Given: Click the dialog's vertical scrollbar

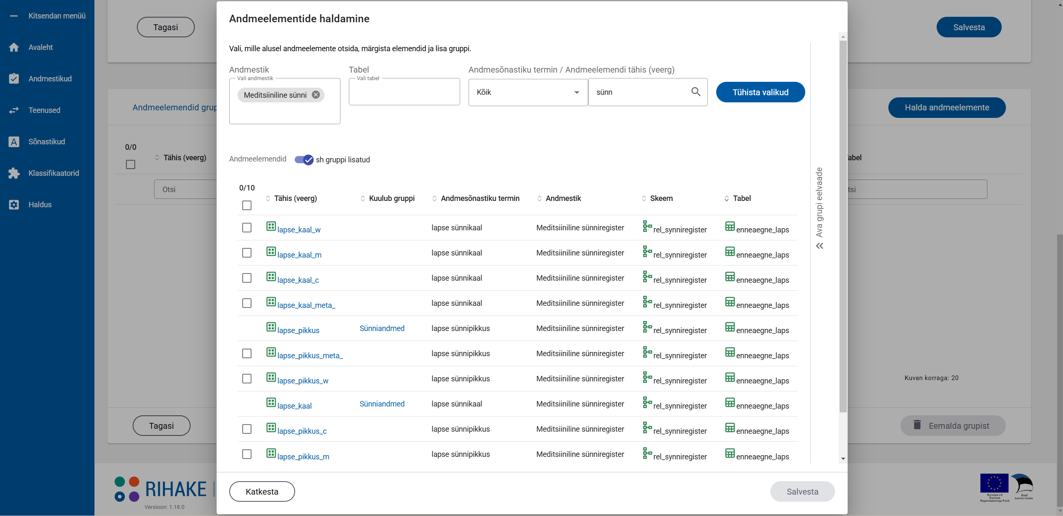Looking at the screenshot, I should pyautogui.click(x=843, y=227).
